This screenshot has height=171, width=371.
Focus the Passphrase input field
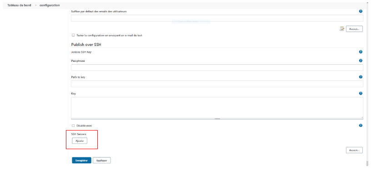tap(217, 68)
